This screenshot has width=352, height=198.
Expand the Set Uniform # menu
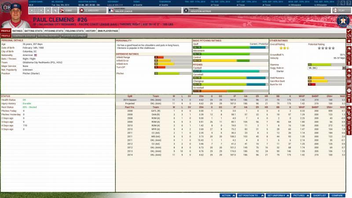tap(278, 195)
